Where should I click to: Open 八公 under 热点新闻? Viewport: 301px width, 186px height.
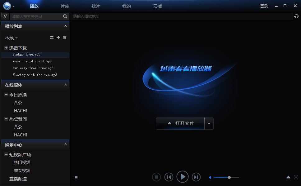click(18, 127)
